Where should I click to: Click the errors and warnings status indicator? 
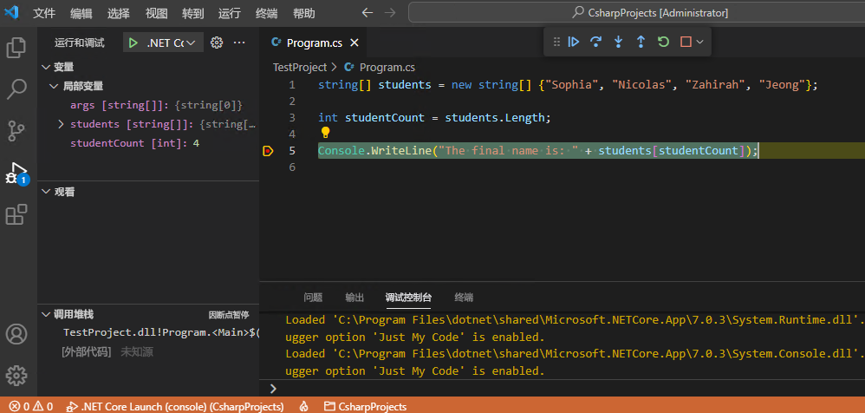pos(31,407)
